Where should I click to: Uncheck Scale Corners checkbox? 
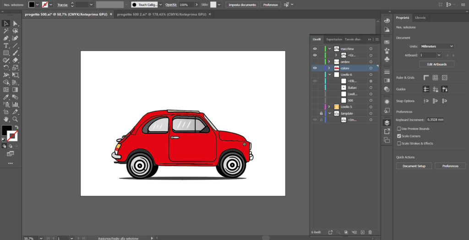[399, 136]
